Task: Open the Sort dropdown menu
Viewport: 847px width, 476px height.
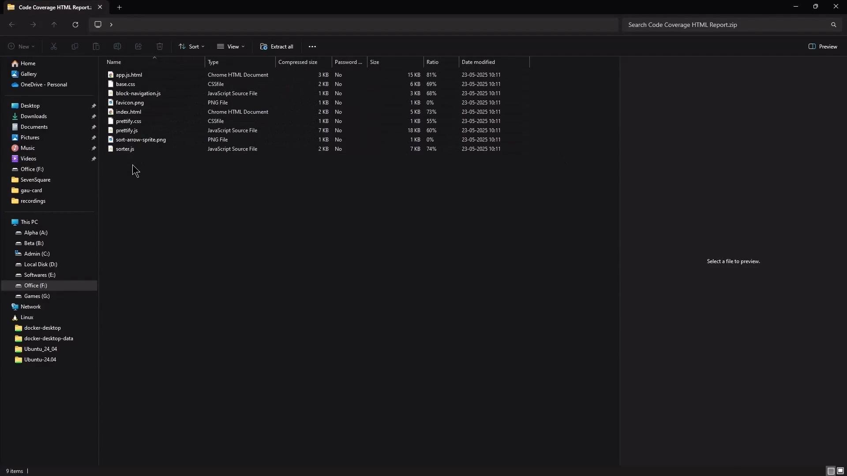Action: tap(191, 46)
